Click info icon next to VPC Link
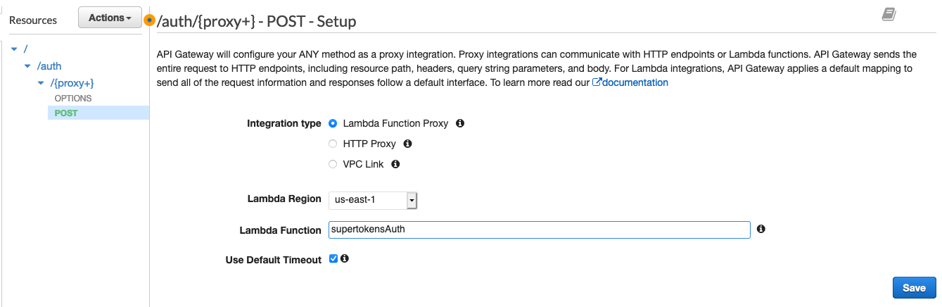 point(395,164)
